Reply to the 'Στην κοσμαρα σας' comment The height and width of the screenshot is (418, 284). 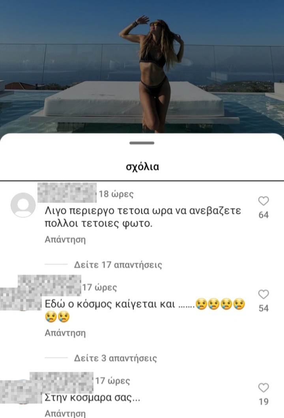click(x=65, y=414)
